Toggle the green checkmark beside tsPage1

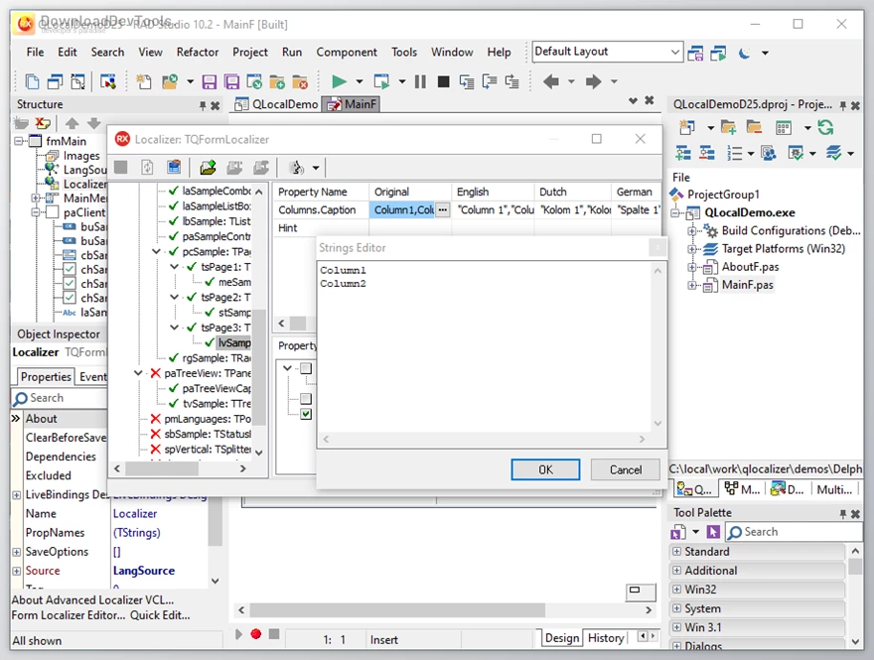(x=190, y=267)
